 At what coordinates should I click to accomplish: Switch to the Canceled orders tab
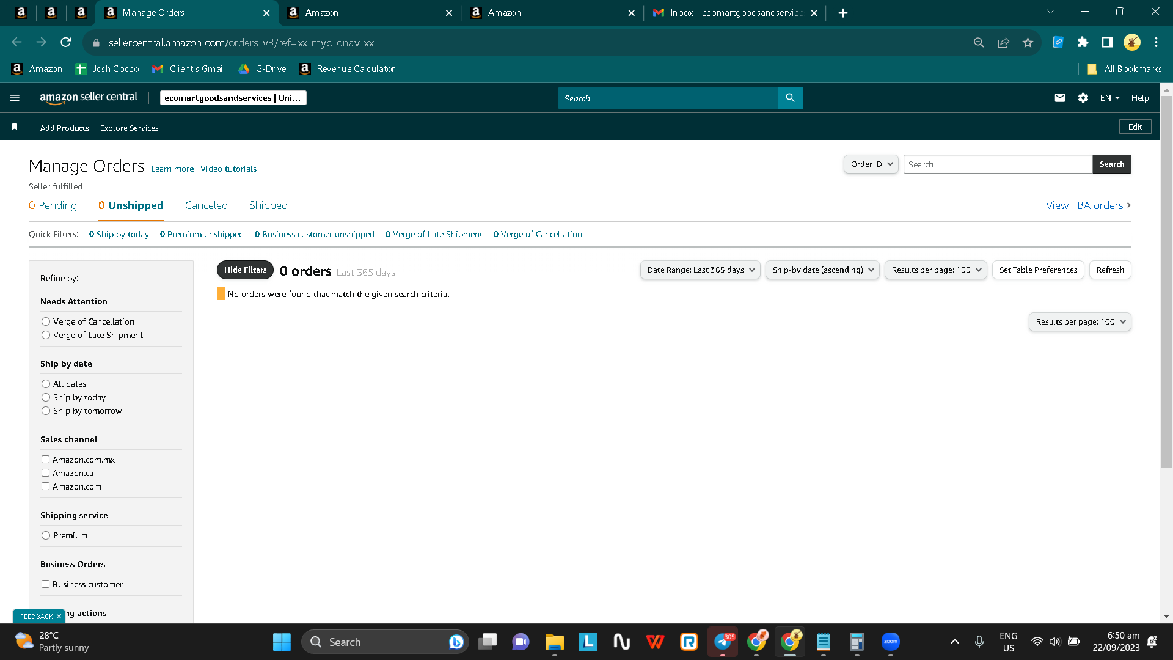[206, 205]
